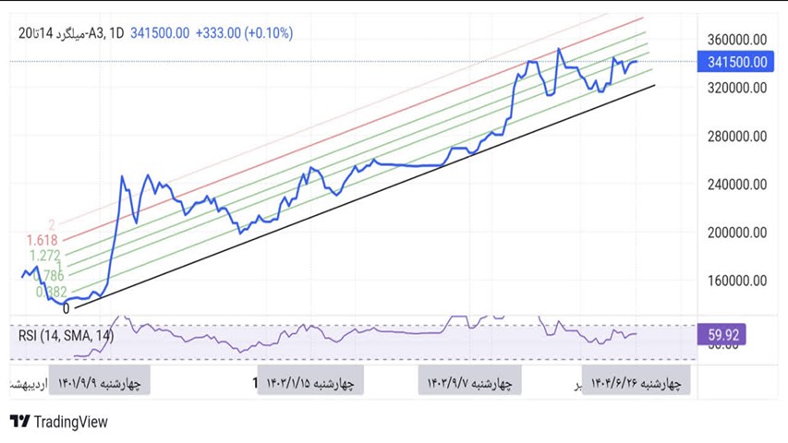Viewport: 788px width, 443px height.
Task: Click the ۱۴۰۱/۹/۹ date marker
Action: [98, 382]
